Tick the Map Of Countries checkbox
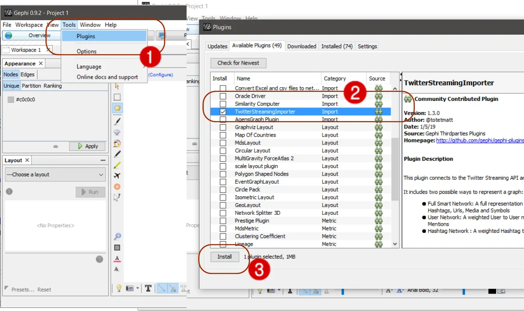This screenshot has width=524, height=311. pyautogui.click(x=223, y=135)
